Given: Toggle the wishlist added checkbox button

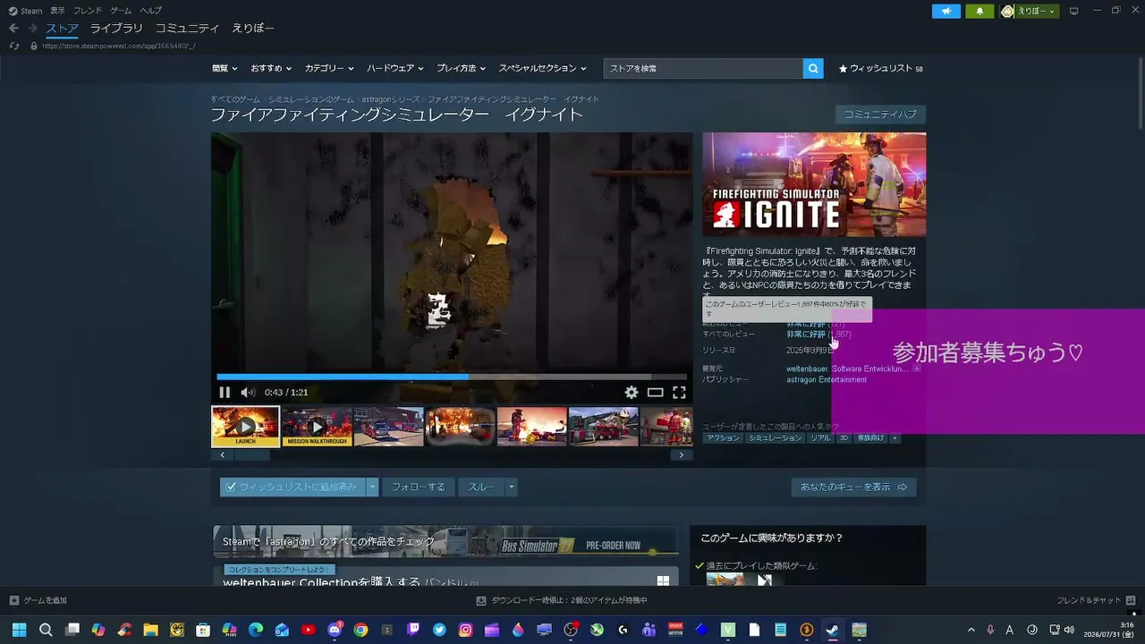Looking at the screenshot, I should point(293,487).
